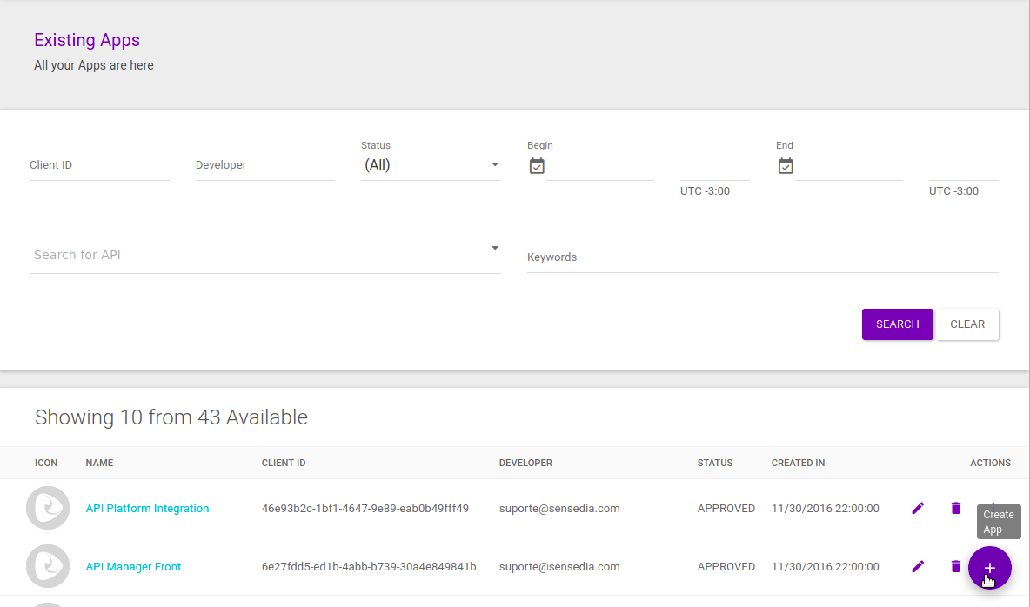The height and width of the screenshot is (607, 1030).
Task: Open the API Platform Integration link
Action: point(147,509)
